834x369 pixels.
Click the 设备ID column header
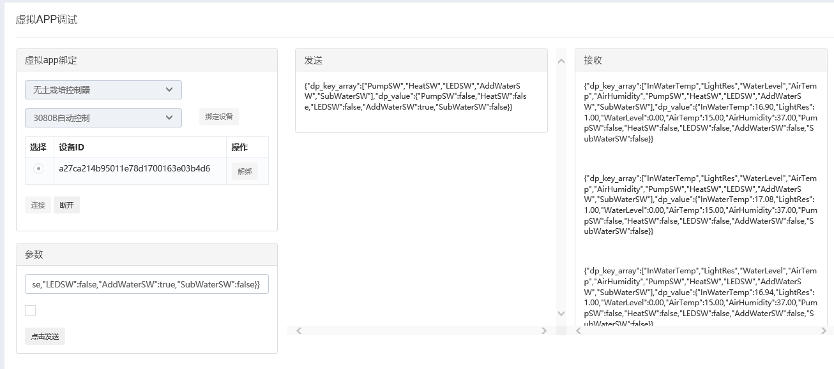click(x=72, y=147)
